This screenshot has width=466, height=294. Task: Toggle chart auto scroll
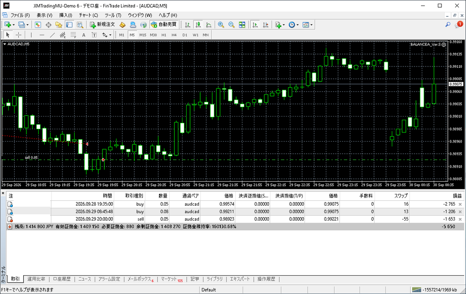pos(255,25)
